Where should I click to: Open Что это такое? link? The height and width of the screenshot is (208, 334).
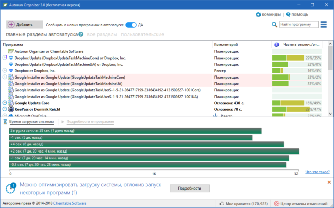point(318,172)
